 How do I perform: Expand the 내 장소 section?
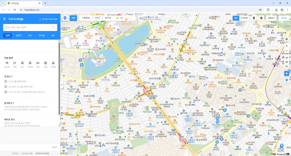tap(8, 76)
